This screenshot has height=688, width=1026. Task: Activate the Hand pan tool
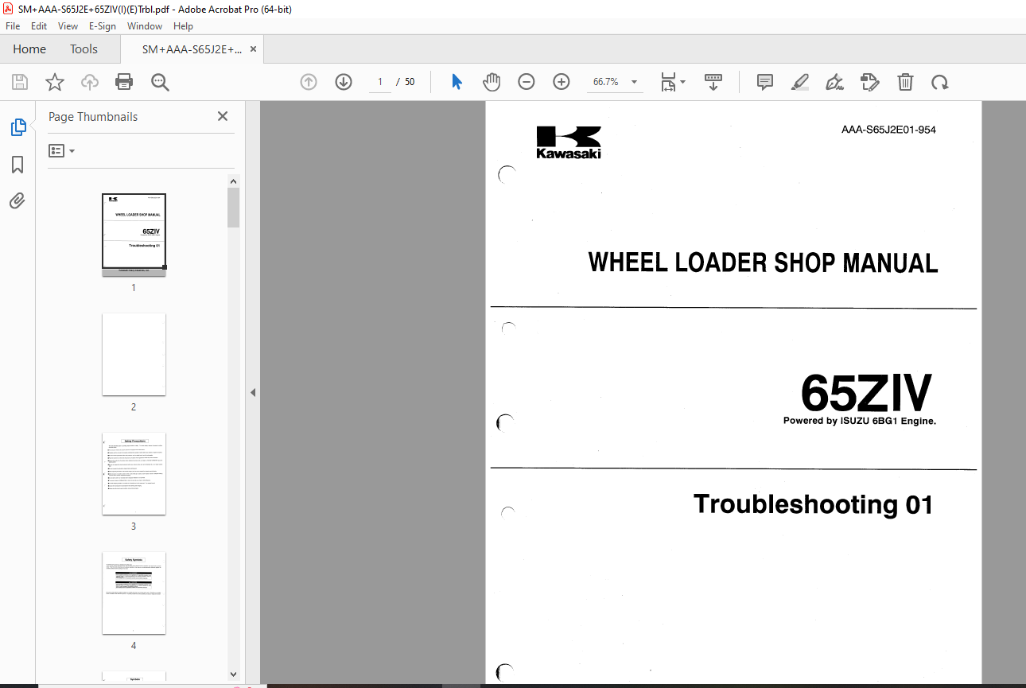tap(492, 82)
